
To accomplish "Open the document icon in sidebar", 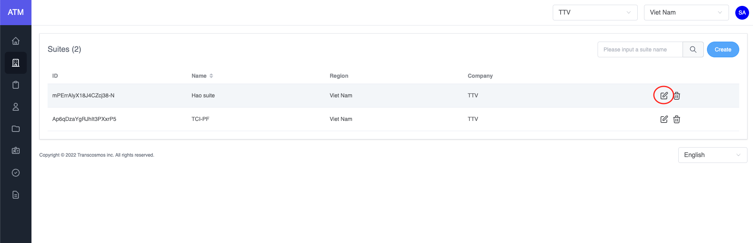I will (16, 195).
